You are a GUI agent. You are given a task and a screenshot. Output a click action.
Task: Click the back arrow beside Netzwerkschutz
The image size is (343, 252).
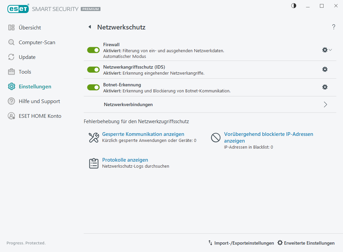pyautogui.click(x=89, y=27)
